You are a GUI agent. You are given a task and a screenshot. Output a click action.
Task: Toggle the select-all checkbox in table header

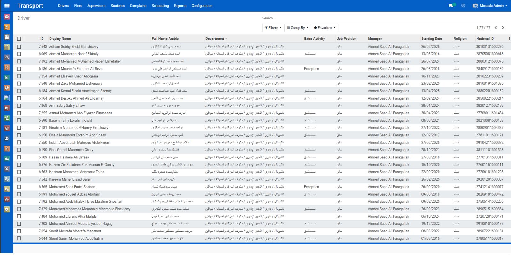point(19,39)
